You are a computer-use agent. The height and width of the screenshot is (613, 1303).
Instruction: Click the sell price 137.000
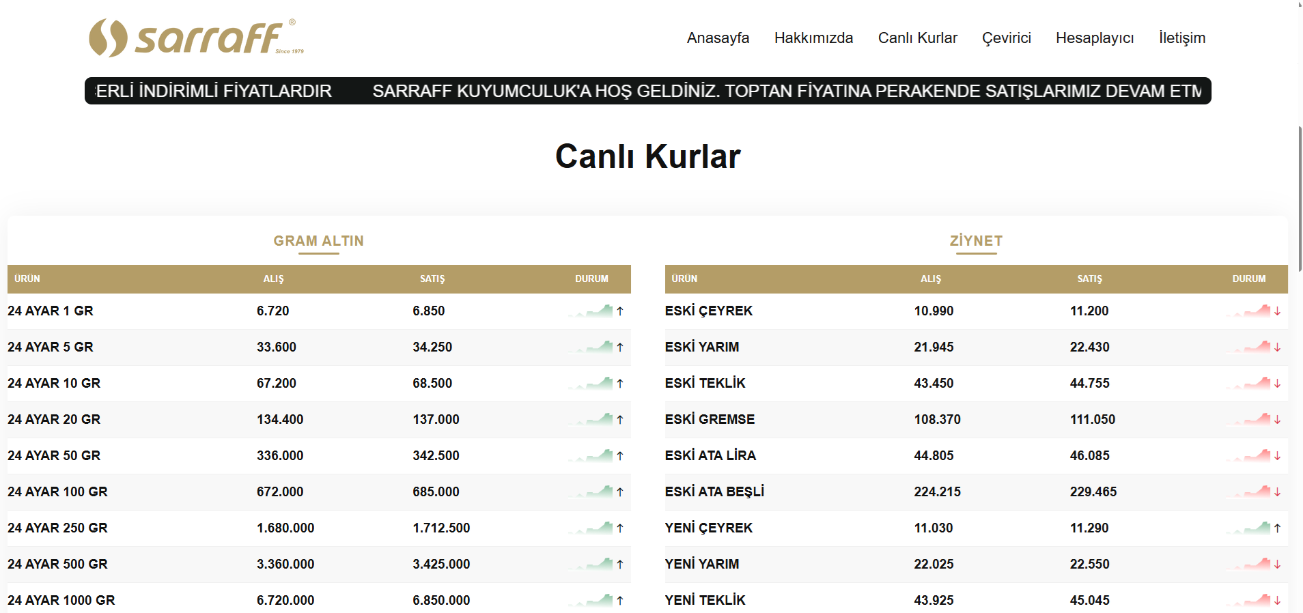tap(436, 419)
